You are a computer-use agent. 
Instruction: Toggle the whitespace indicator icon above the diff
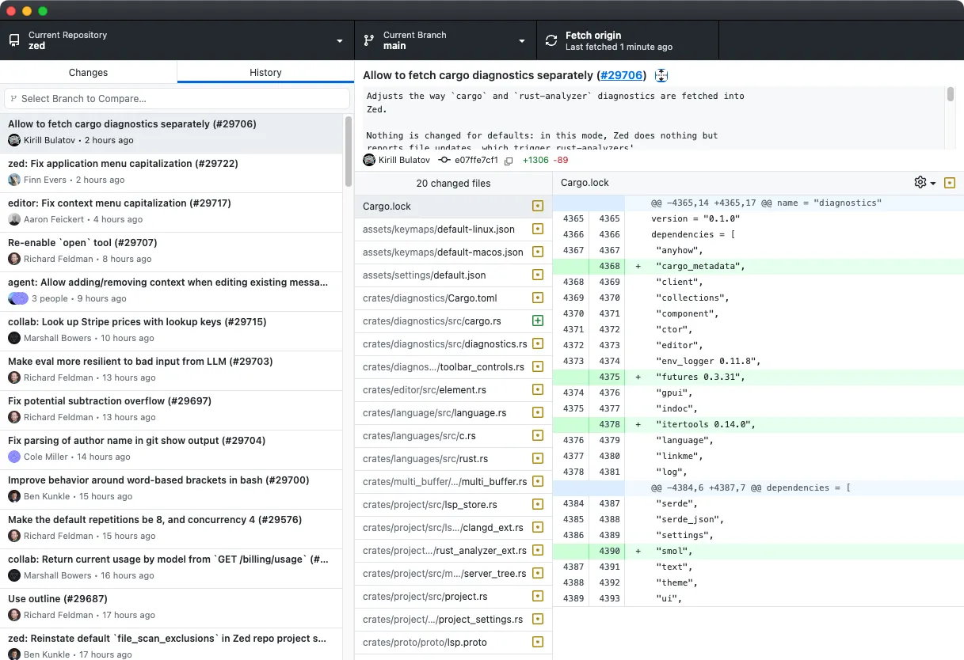click(x=950, y=182)
